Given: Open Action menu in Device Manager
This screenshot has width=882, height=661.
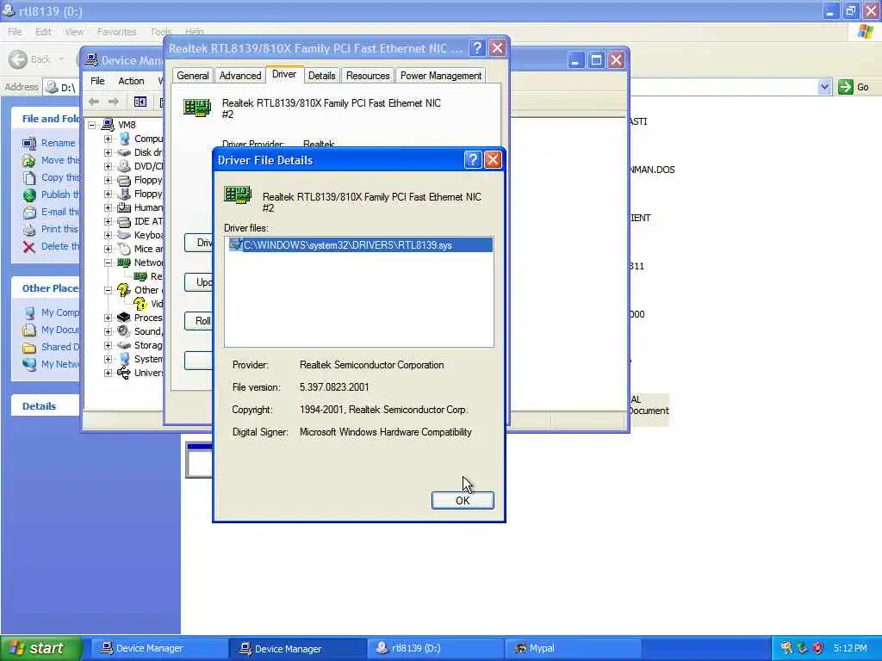Looking at the screenshot, I should pyautogui.click(x=131, y=81).
